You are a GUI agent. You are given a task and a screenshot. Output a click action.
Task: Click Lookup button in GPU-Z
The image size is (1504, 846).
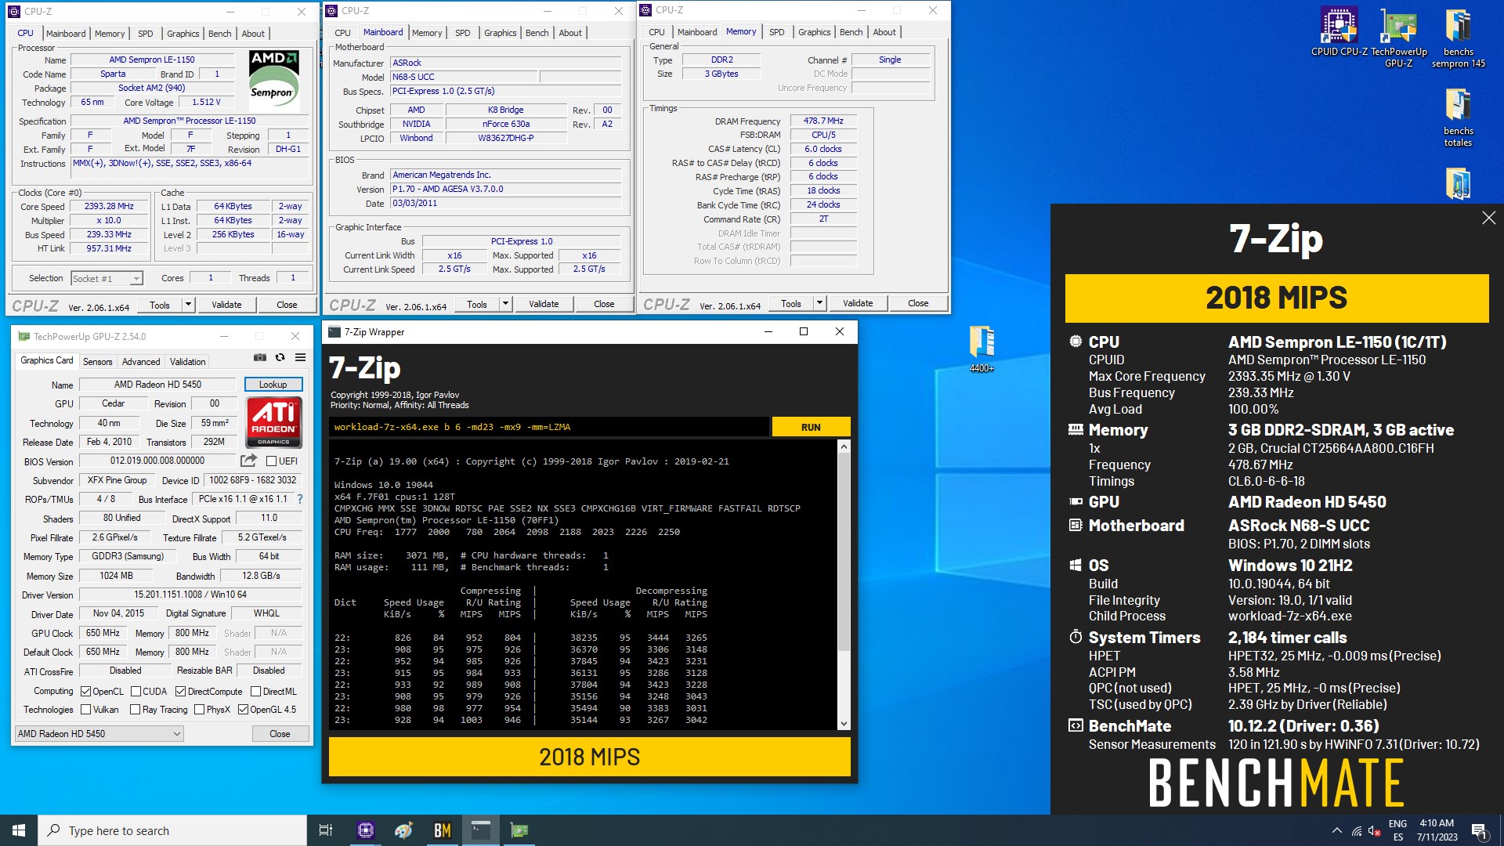(273, 385)
